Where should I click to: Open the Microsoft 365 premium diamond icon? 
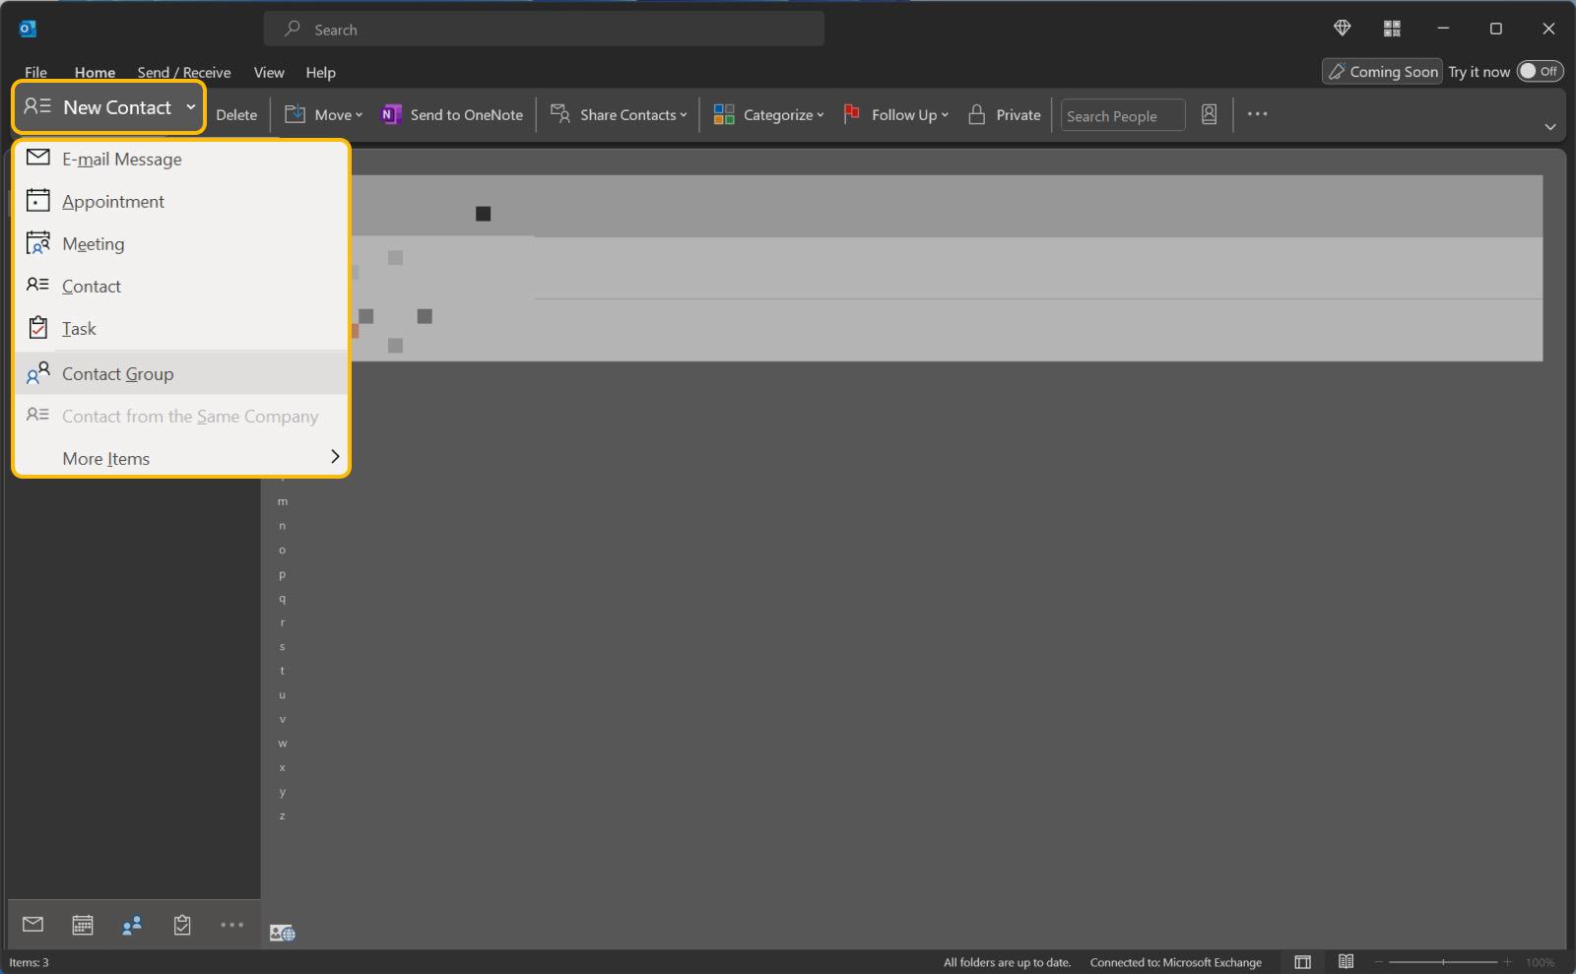click(1342, 29)
